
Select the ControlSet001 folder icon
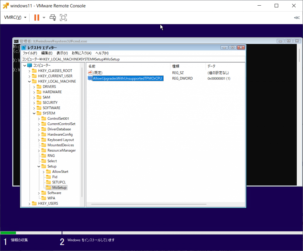44,118
